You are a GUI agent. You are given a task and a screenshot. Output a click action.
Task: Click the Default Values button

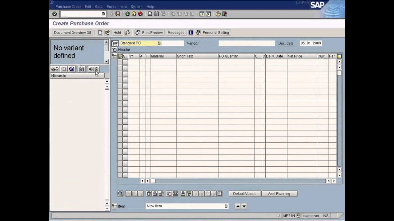tap(245, 194)
